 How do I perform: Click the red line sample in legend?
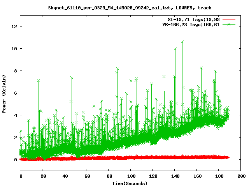tap(229, 19)
